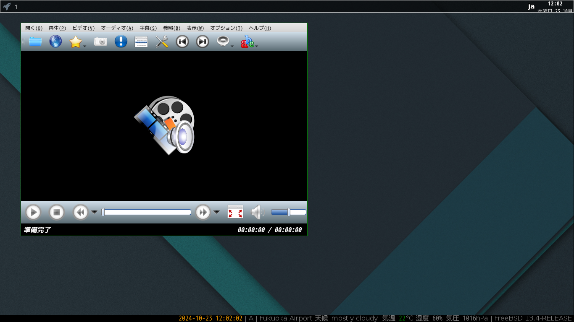The width and height of the screenshot is (574, 322).
Task: Open preferences with the tools icon
Action: click(162, 42)
